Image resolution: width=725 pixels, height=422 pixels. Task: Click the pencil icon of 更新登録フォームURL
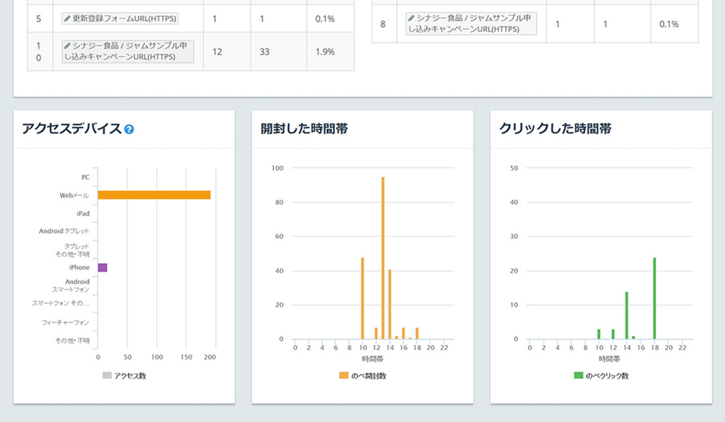coord(67,18)
